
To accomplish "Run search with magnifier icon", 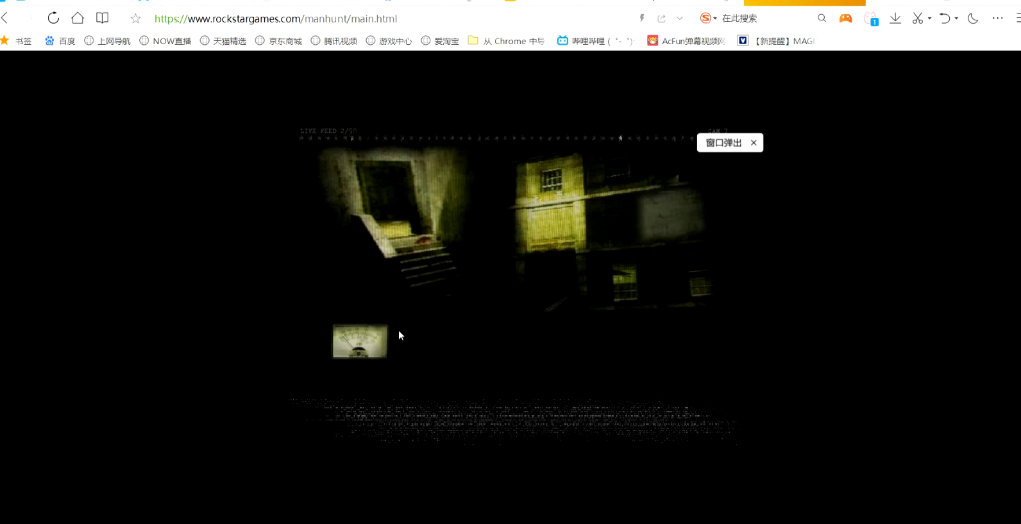I will coord(822,18).
